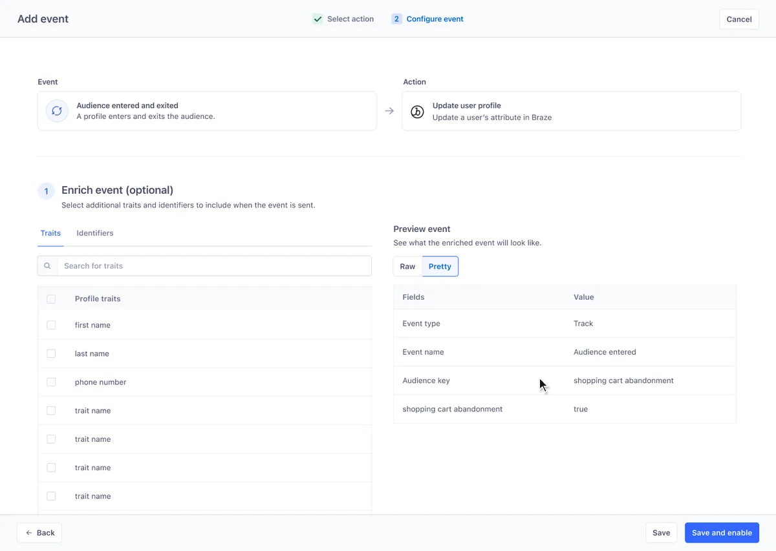Click the Cancel button
This screenshot has width=776, height=551.
point(739,19)
